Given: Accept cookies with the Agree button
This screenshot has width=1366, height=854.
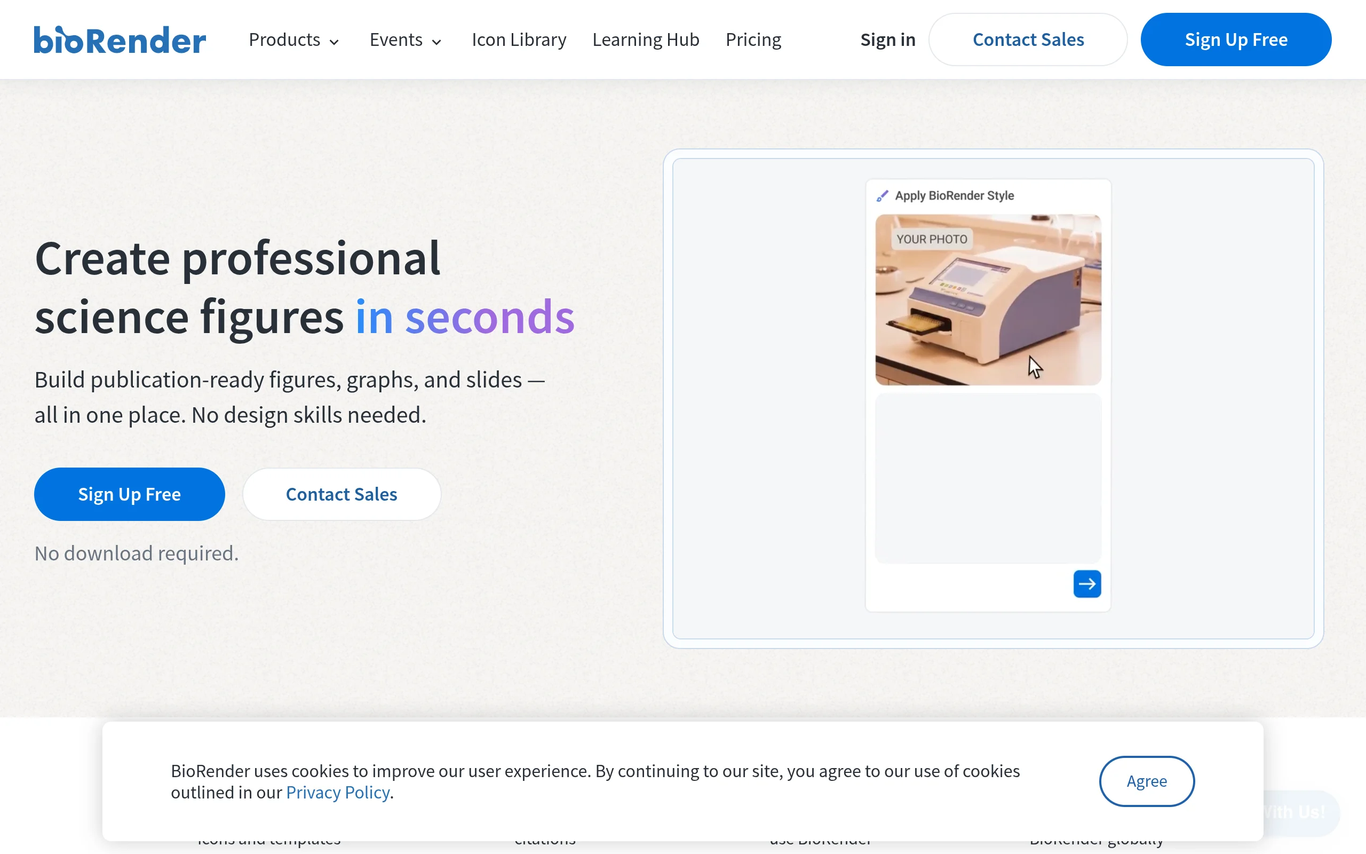Looking at the screenshot, I should pyautogui.click(x=1146, y=781).
